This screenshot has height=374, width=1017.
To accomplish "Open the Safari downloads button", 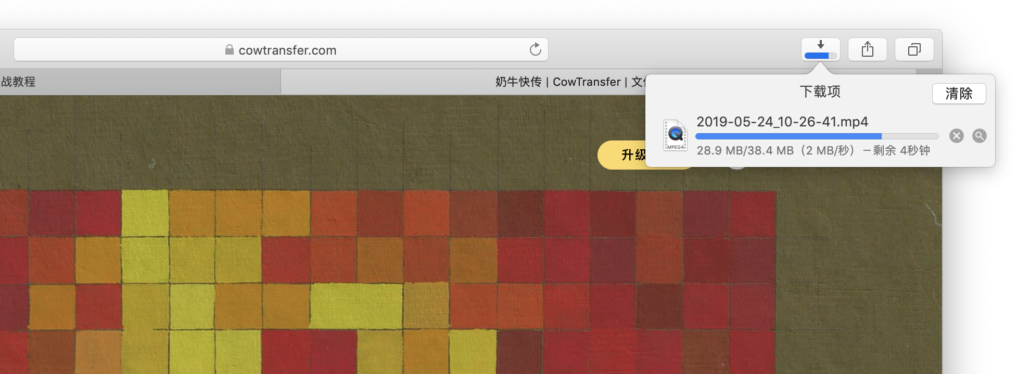I will click(x=820, y=49).
